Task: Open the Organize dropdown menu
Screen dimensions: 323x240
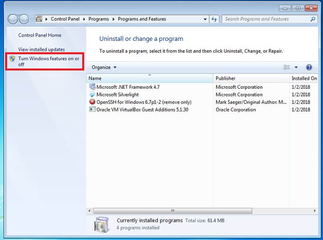Action: click(x=104, y=67)
